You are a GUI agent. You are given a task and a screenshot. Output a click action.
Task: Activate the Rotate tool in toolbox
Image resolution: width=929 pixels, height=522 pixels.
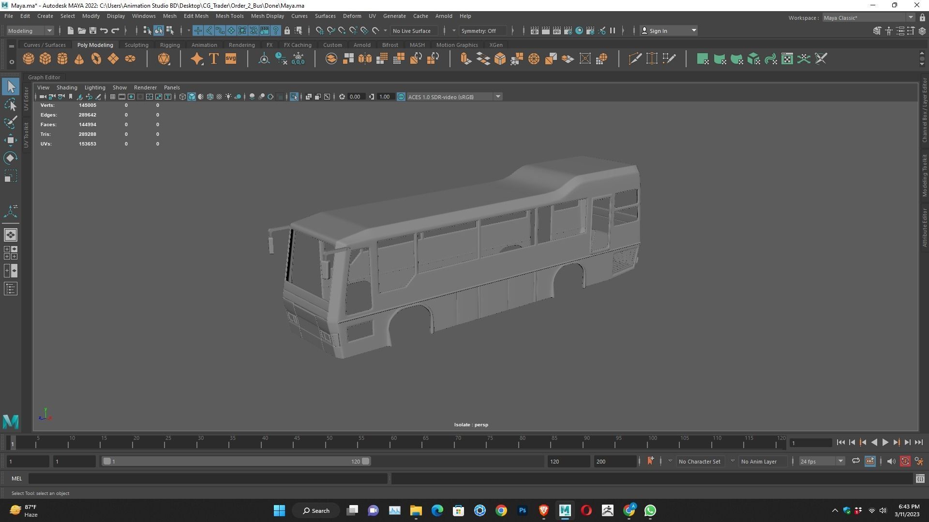(11, 158)
